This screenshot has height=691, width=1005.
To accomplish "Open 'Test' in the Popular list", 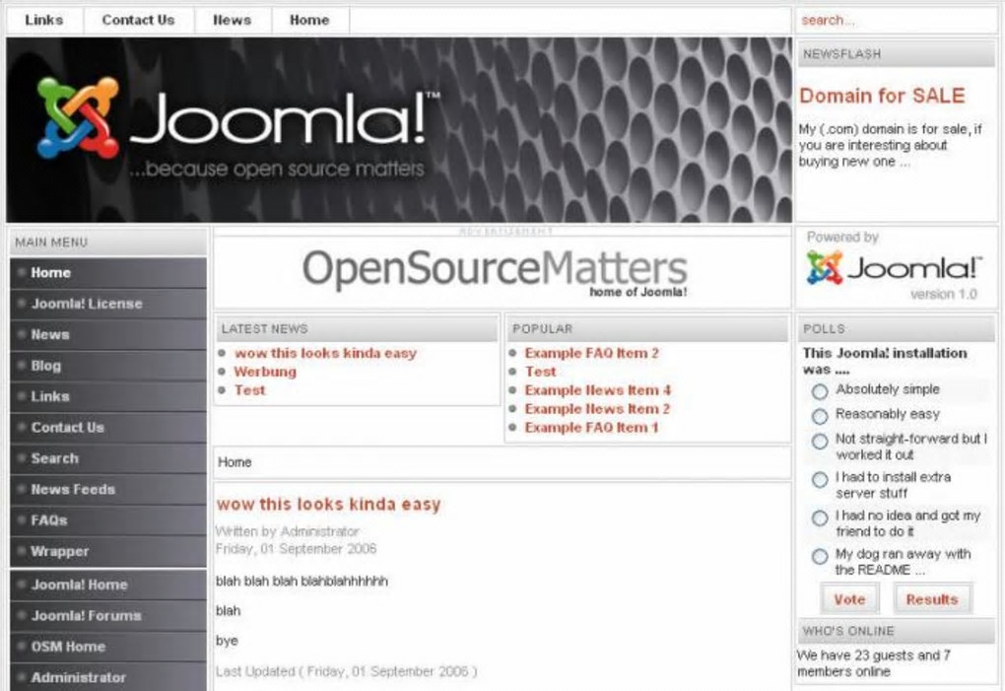I will [540, 372].
